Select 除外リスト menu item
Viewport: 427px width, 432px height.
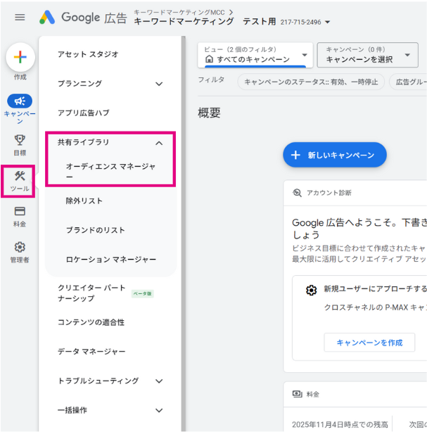click(x=84, y=201)
